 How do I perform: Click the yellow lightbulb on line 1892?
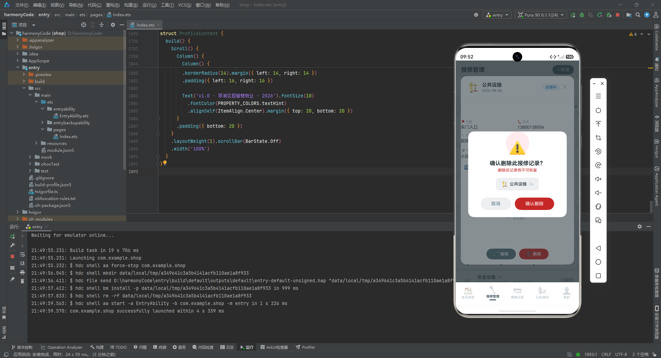click(x=165, y=162)
